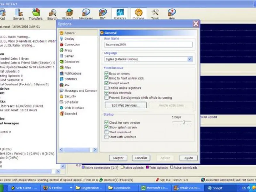This screenshot has width=256, height=192.
Task: Open the Search toolbar icon
Action: click(52, 14)
